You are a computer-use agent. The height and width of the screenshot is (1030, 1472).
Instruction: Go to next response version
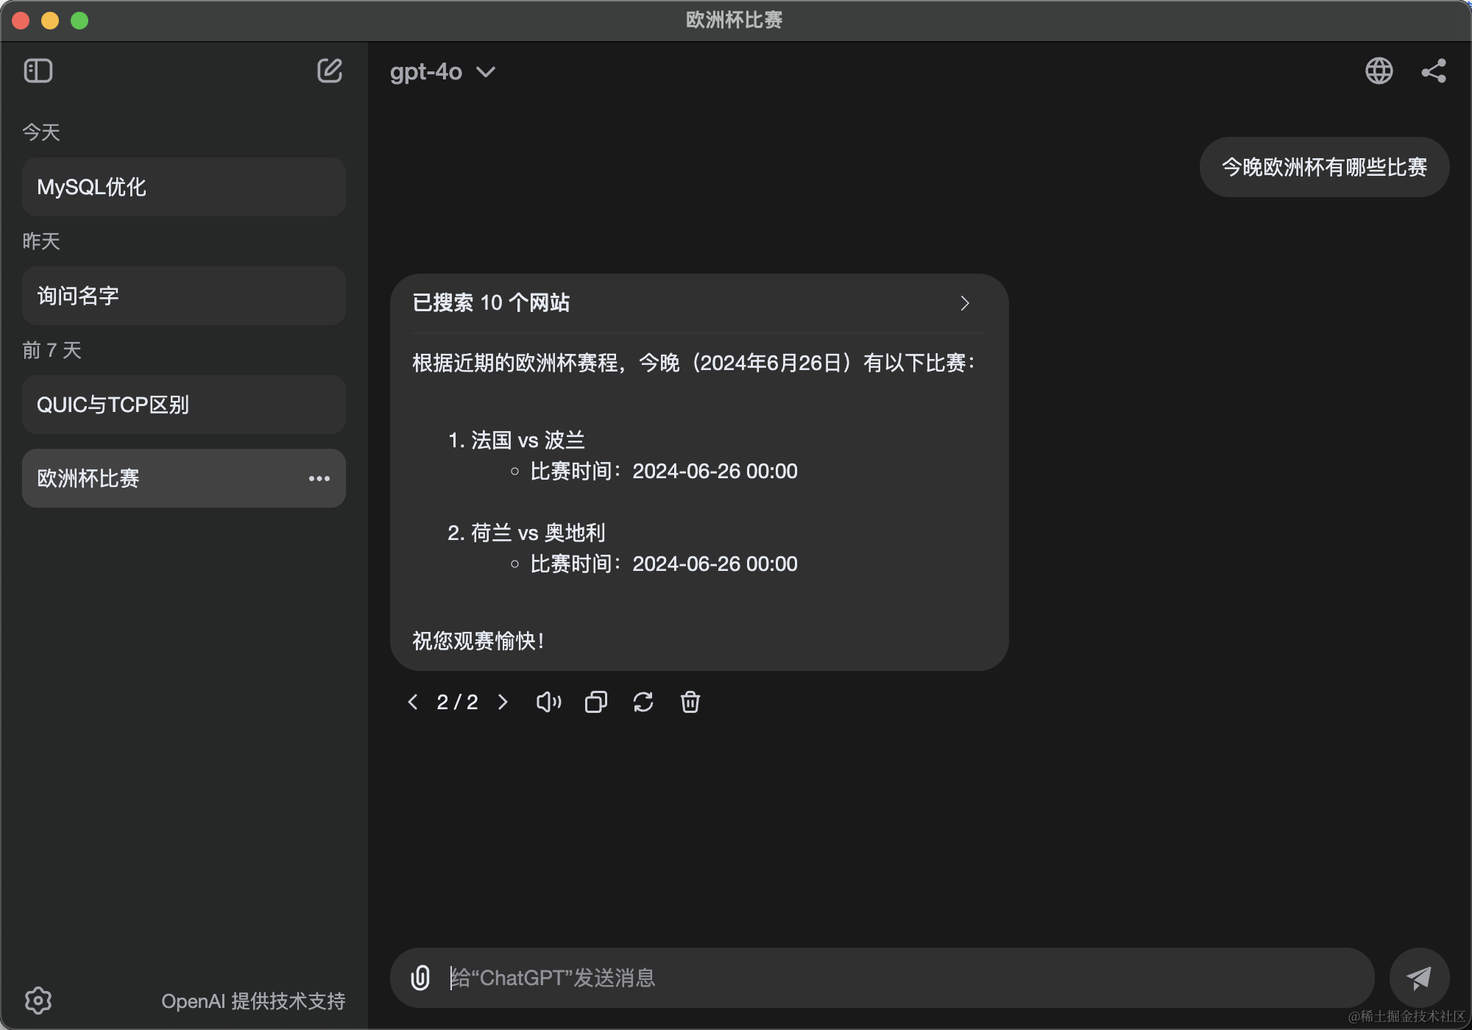503,702
